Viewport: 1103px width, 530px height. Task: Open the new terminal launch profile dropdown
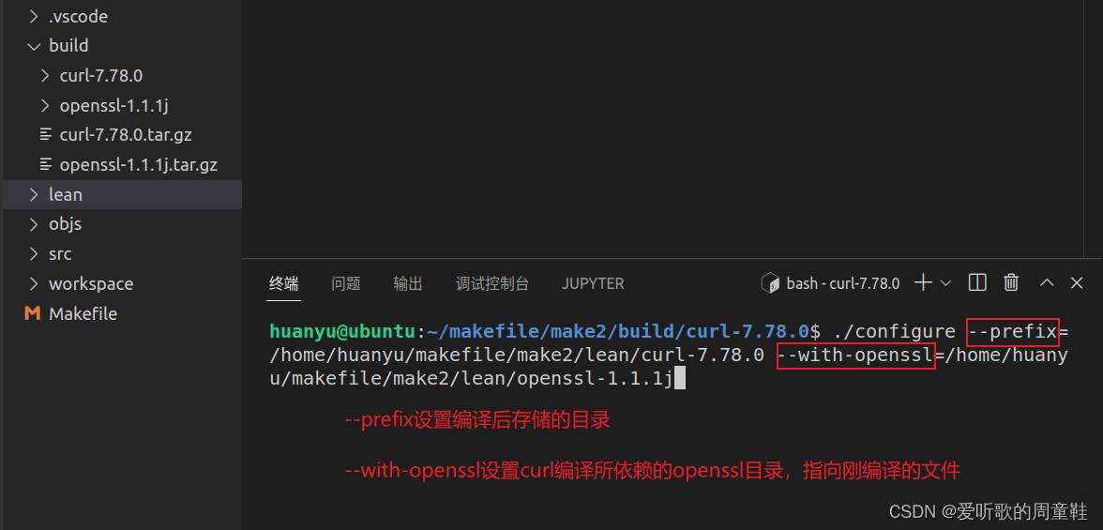coord(945,283)
